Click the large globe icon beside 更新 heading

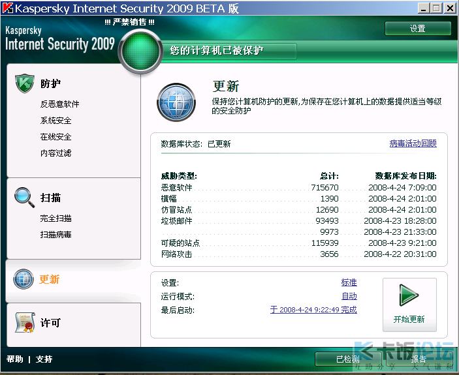pyautogui.click(x=176, y=102)
